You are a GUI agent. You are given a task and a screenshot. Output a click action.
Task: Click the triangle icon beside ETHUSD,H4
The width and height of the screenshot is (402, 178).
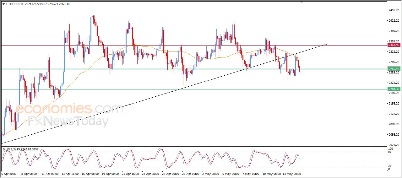[3, 4]
